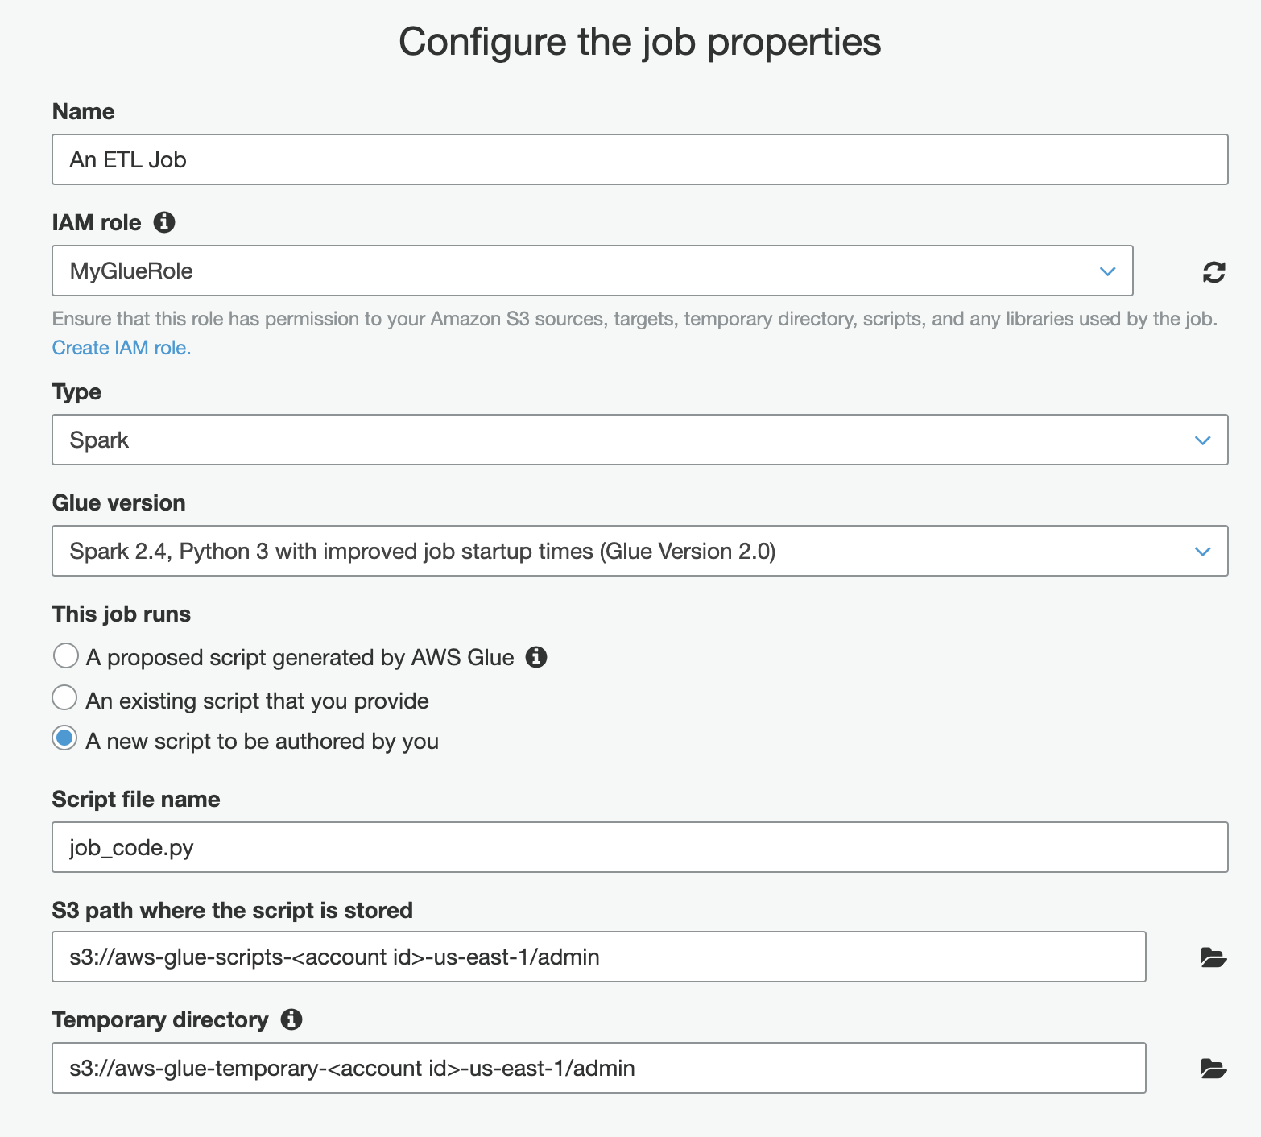The image size is (1261, 1137).
Task: Click into the Temporary directory path field
Action: [x=598, y=1068]
